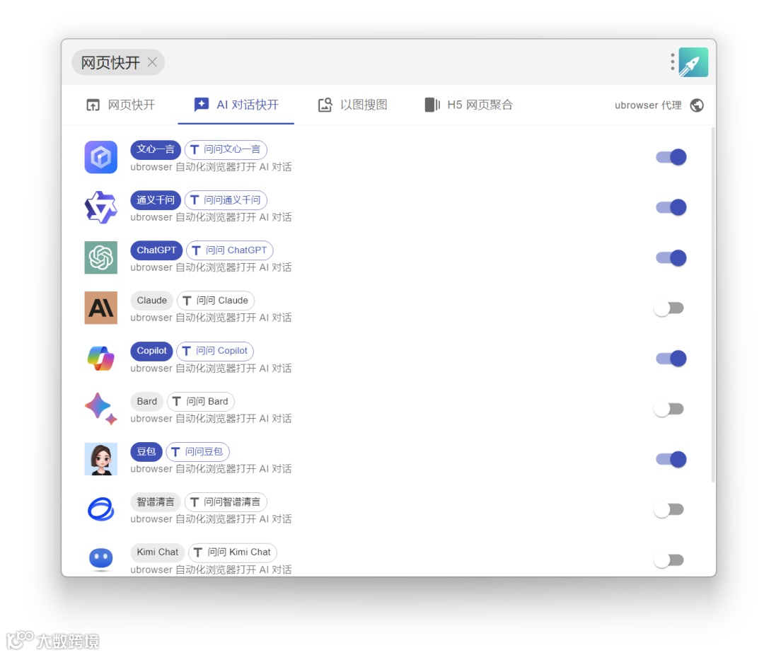Click the 豆包 keyword chip
This screenshot has height=655, width=764.
[146, 451]
